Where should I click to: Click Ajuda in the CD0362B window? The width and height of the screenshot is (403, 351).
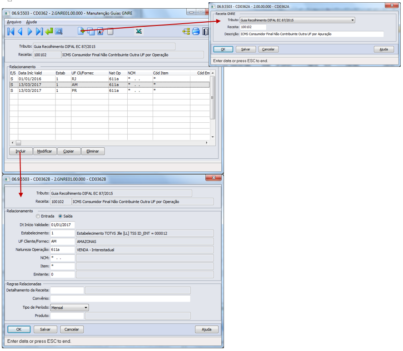click(x=207, y=329)
